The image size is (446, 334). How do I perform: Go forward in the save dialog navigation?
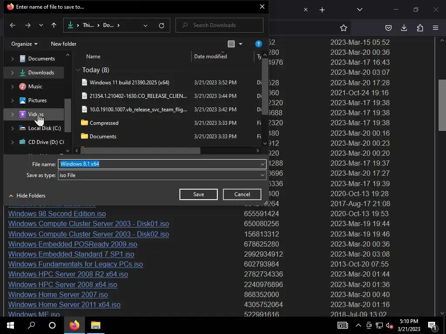click(x=27, y=25)
